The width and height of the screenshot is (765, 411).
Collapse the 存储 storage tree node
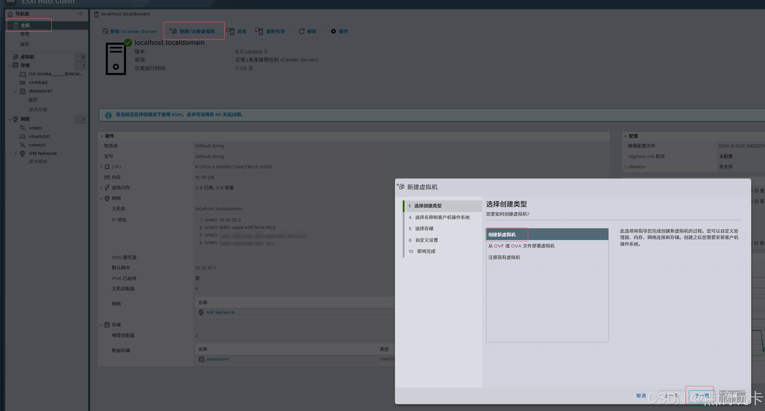[x=10, y=65]
